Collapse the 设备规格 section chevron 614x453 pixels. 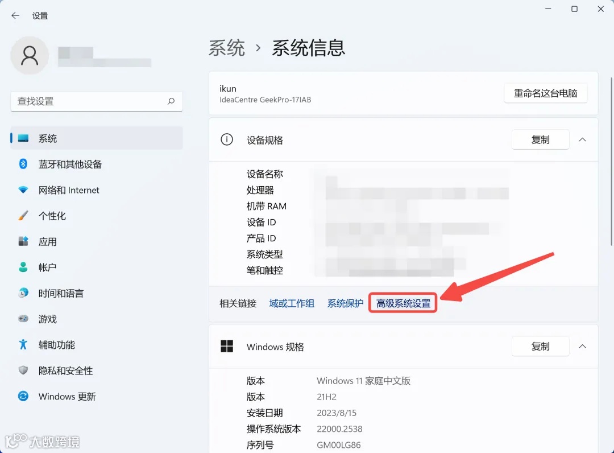(x=582, y=139)
